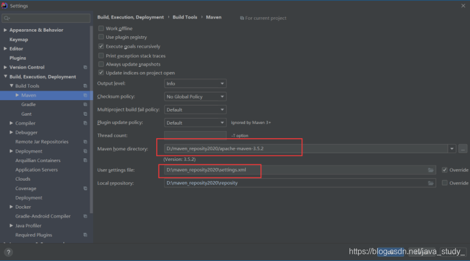This screenshot has width=470, height=261.
Task: Open the Multiproject build fail policy dropdown
Action: pyautogui.click(x=195, y=110)
